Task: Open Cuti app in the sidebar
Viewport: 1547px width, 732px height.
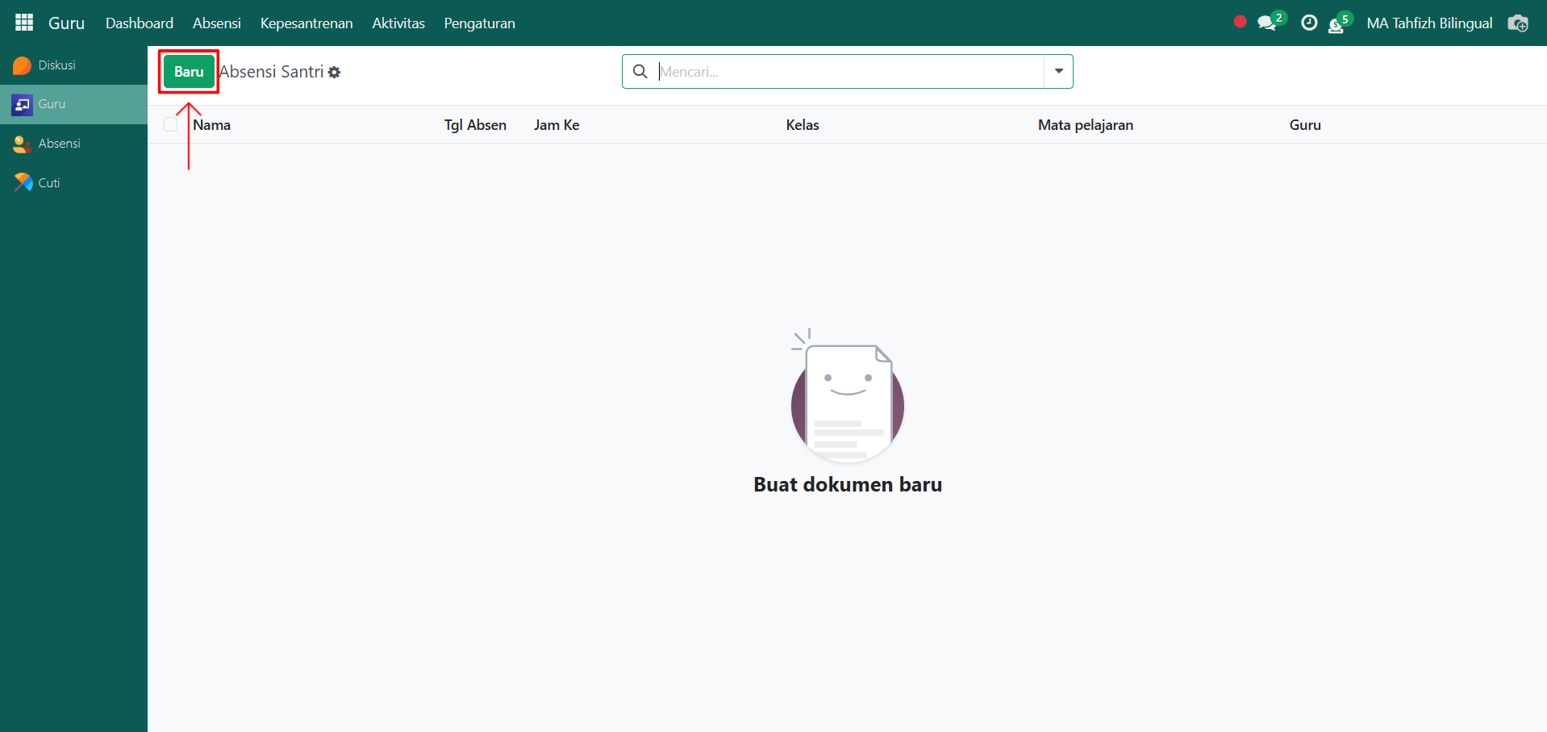Action: tap(48, 183)
